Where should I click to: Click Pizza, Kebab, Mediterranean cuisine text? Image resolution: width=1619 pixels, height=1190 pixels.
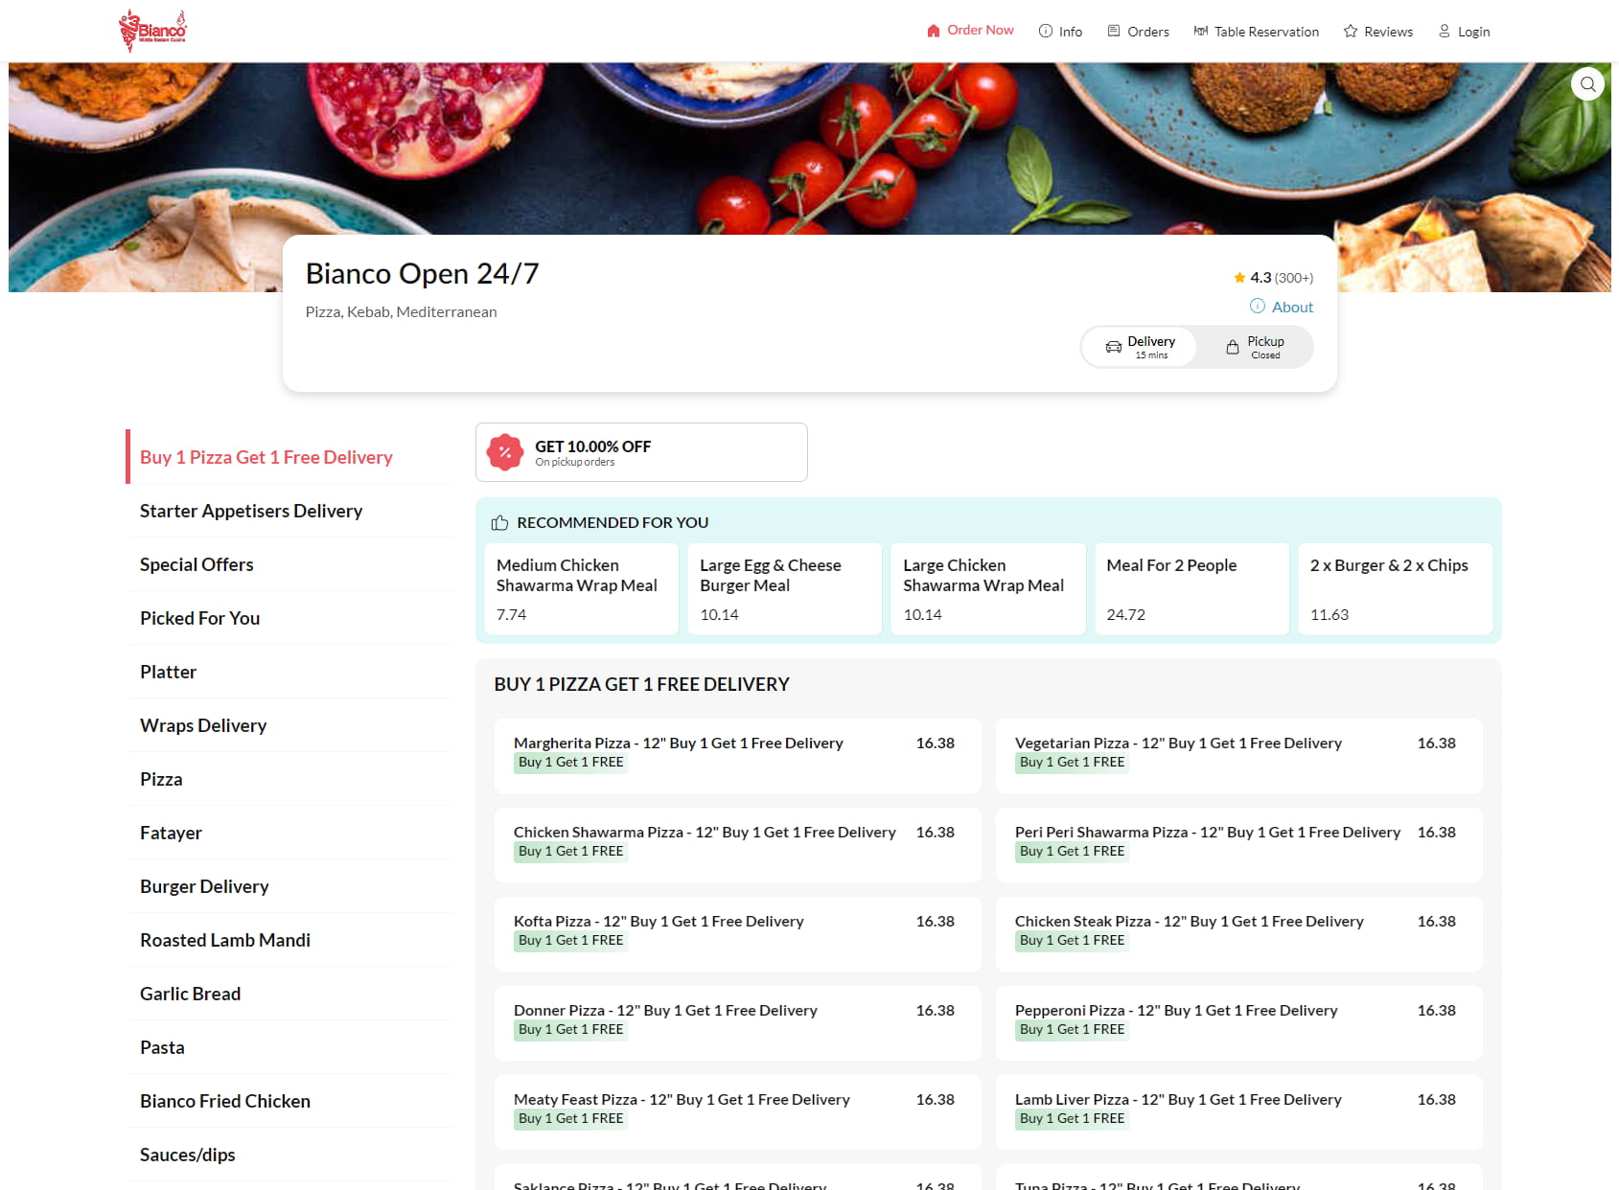pos(401,312)
